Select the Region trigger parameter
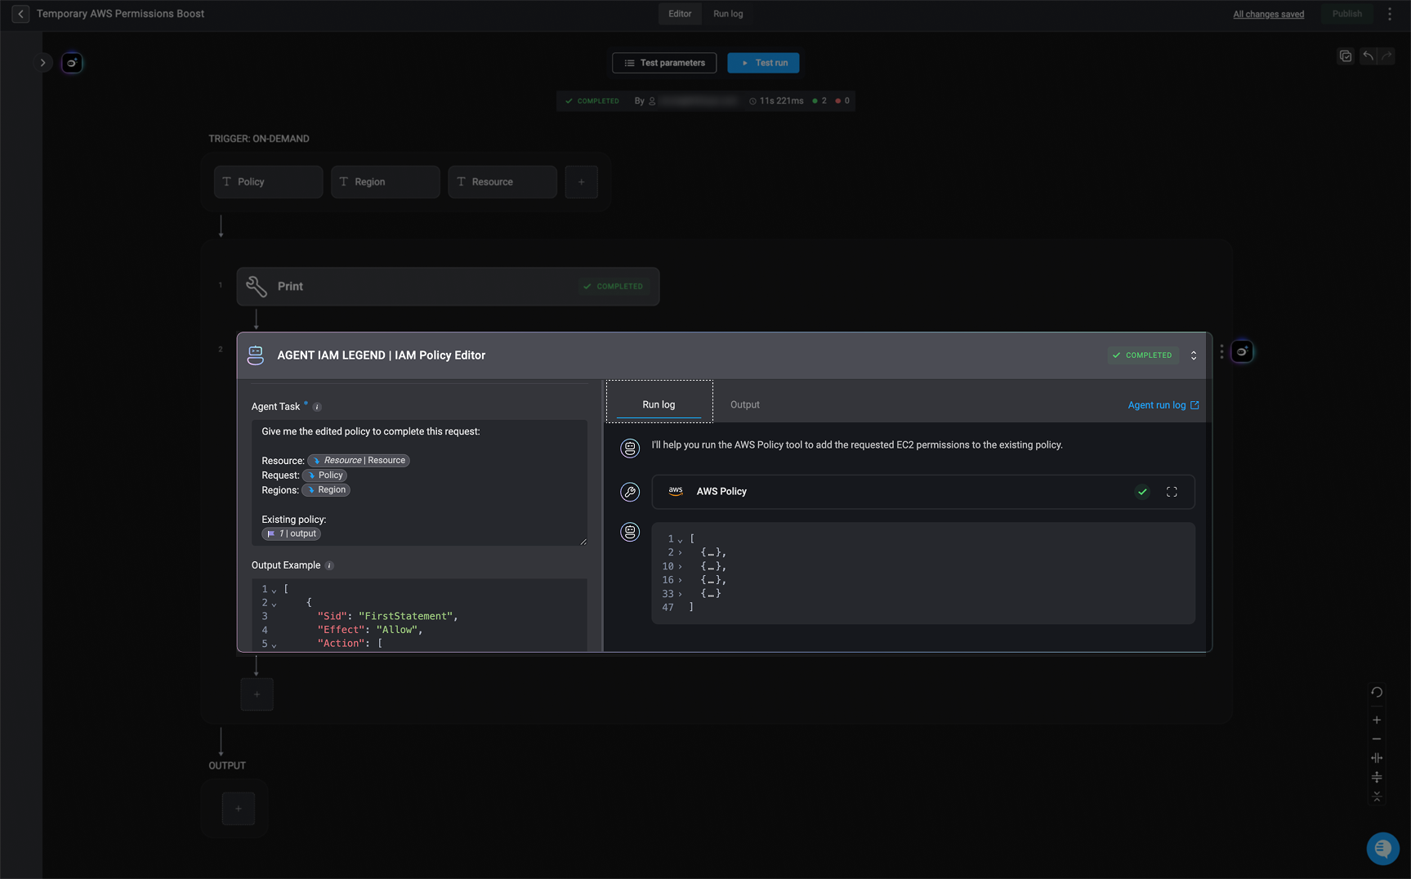1411x879 pixels. click(x=385, y=182)
